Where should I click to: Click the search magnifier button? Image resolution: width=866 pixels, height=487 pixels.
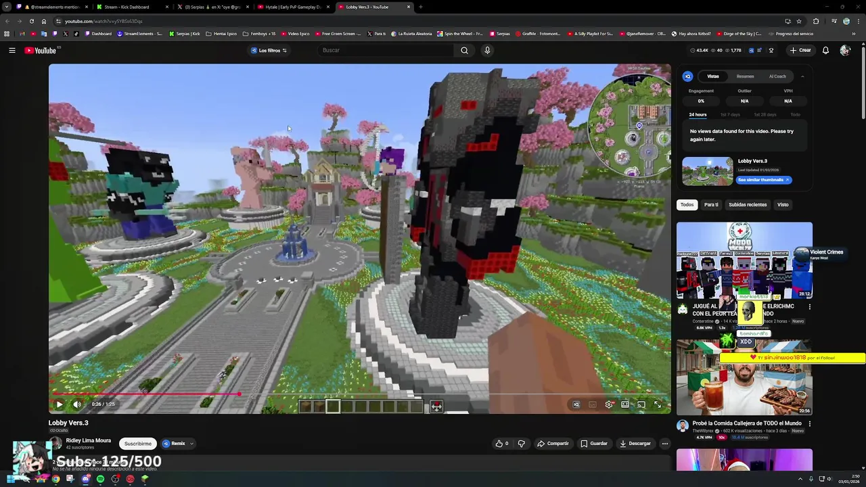click(464, 50)
